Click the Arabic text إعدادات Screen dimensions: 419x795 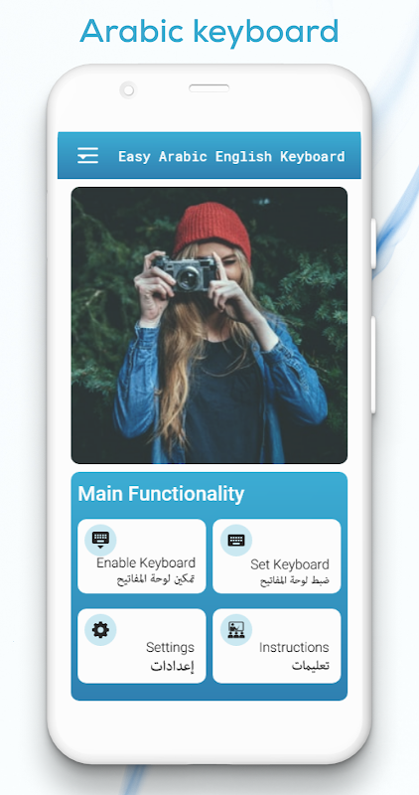pos(172,666)
